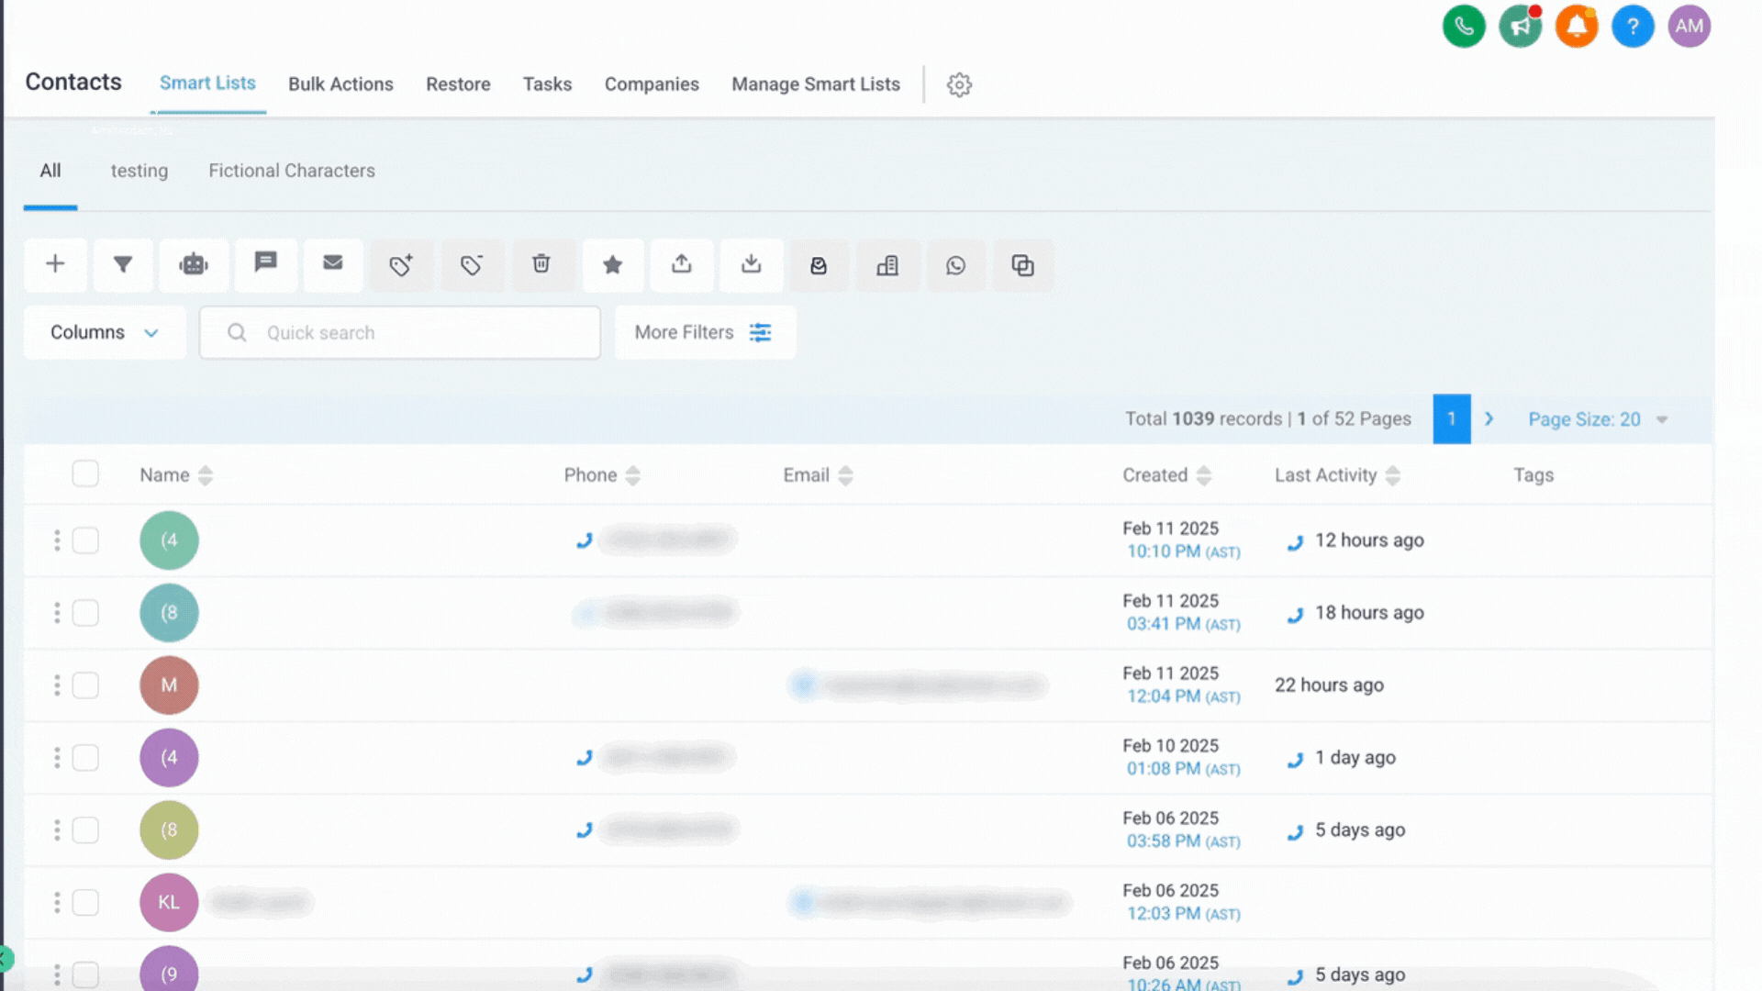Viewport: 1762px width, 991px height.
Task: Use the Add Tag icon
Action: [x=402, y=265]
